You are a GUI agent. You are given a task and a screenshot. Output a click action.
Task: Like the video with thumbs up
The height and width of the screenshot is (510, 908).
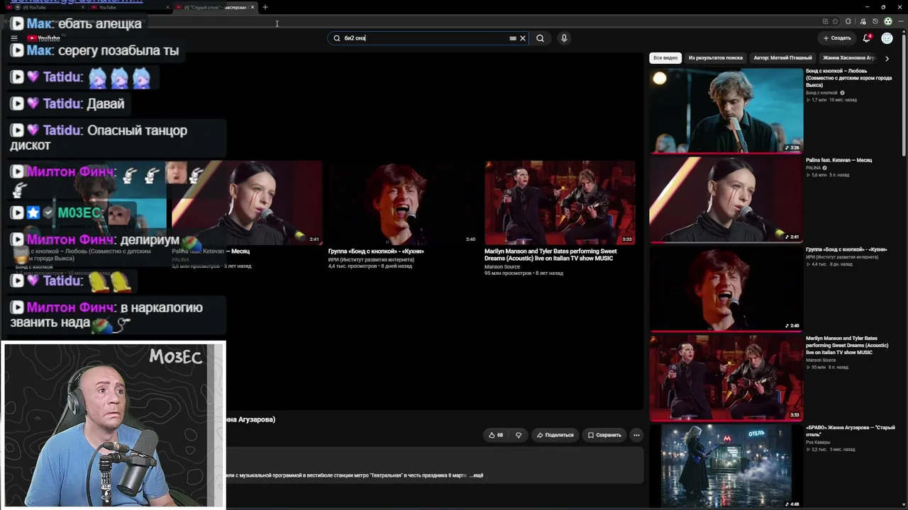click(x=496, y=435)
